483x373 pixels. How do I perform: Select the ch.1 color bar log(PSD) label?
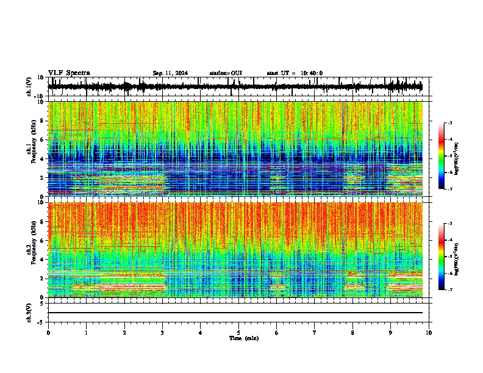pos(456,159)
